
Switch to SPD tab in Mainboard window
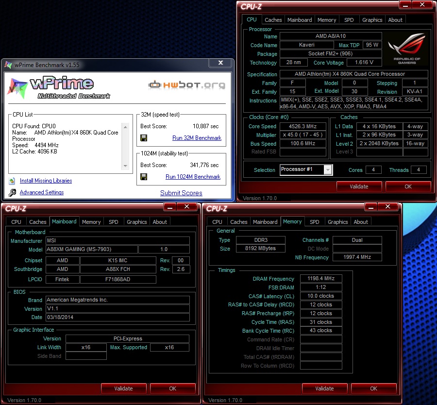click(x=114, y=222)
